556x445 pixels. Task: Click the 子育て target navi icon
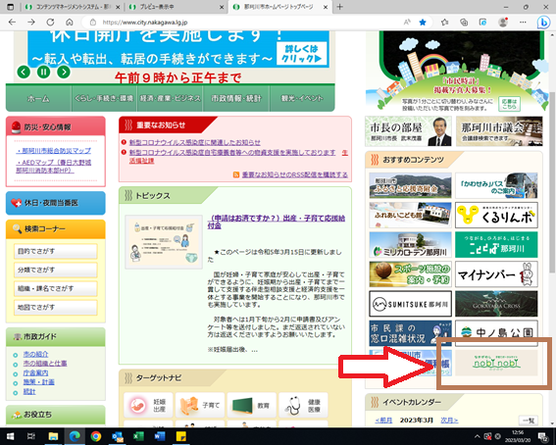pyautogui.click(x=200, y=406)
